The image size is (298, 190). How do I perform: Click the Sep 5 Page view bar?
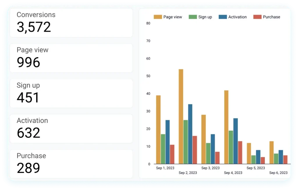click(249, 154)
